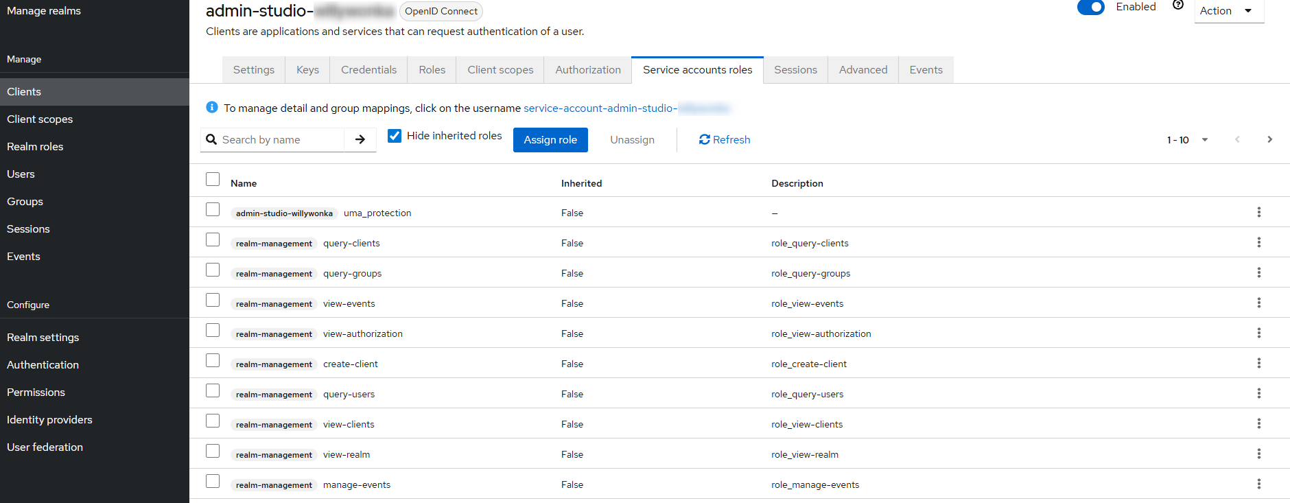
Task: Open kebab menu for create-client role
Action: click(x=1258, y=363)
